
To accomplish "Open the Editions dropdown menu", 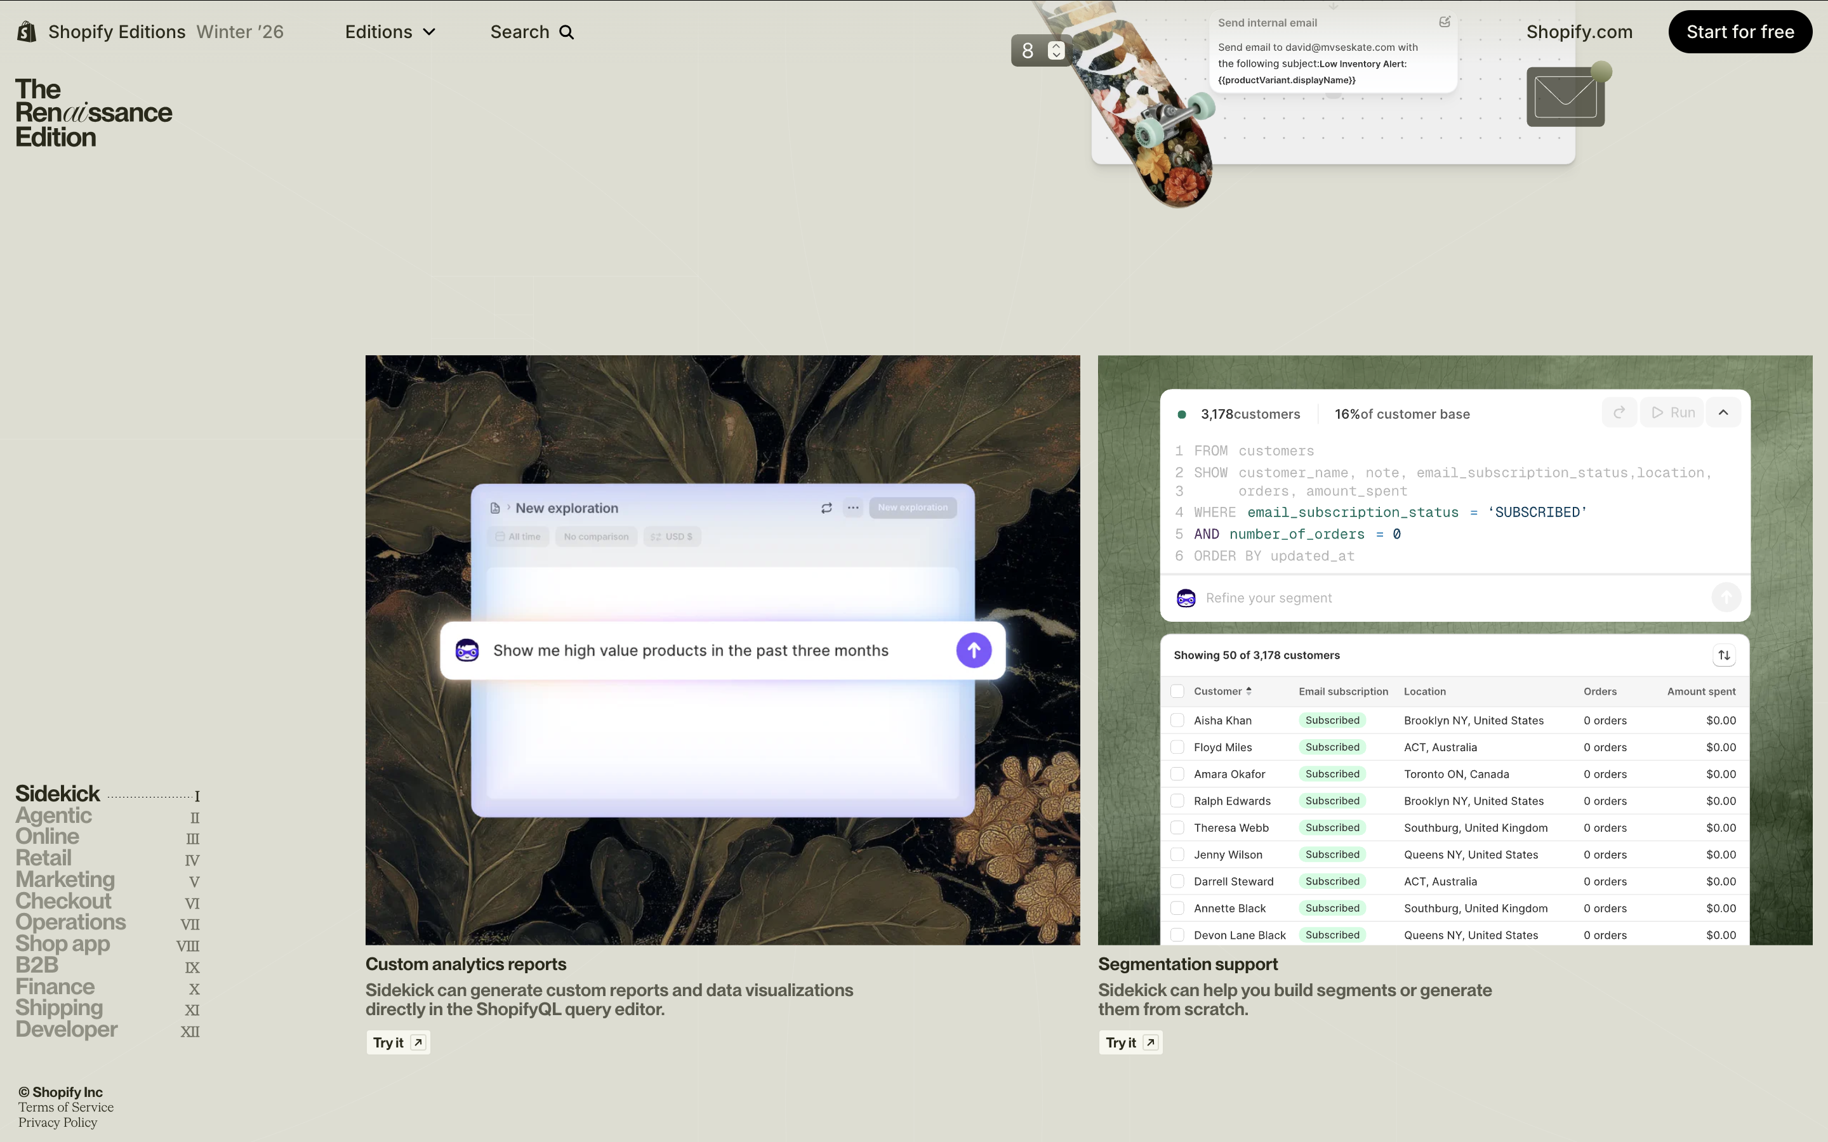I will coord(390,32).
